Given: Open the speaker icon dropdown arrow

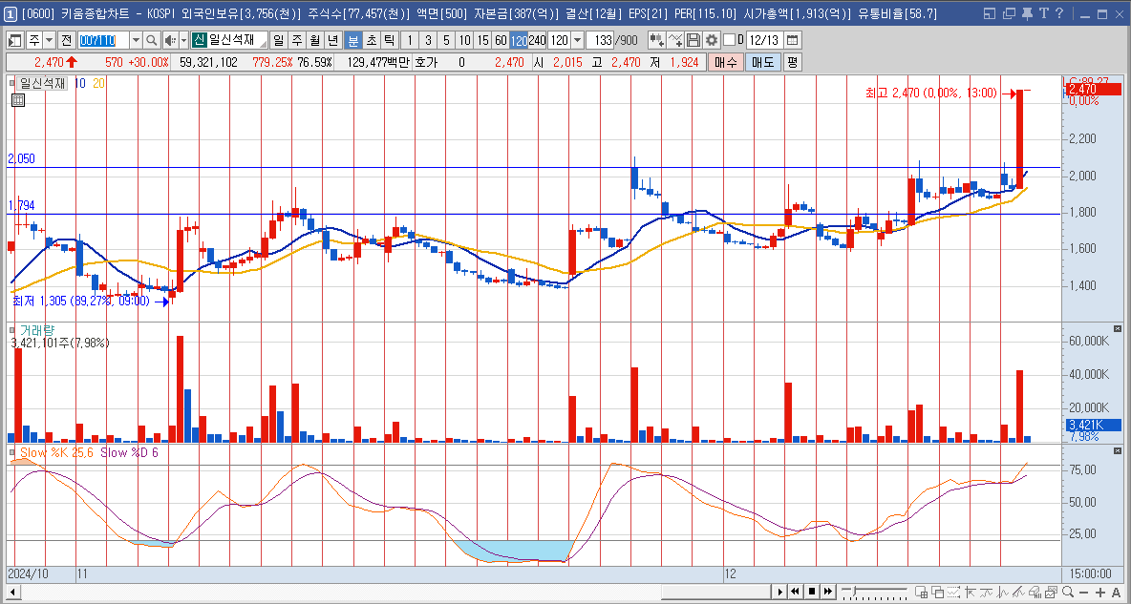Looking at the screenshot, I should [x=184, y=40].
